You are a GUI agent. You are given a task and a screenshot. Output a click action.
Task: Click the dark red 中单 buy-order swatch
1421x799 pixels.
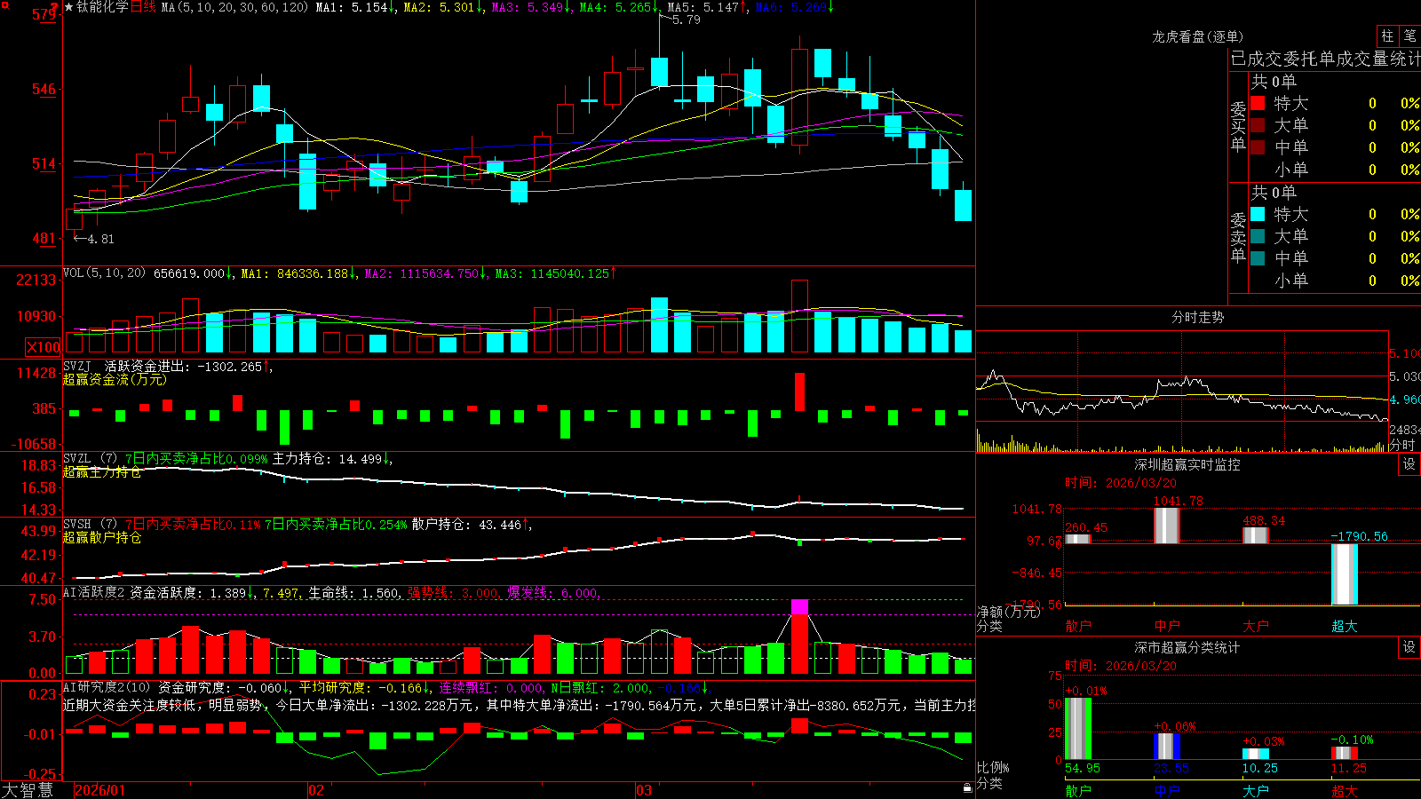click(x=1258, y=146)
